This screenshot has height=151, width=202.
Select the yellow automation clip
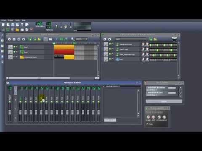[x=69, y=57]
